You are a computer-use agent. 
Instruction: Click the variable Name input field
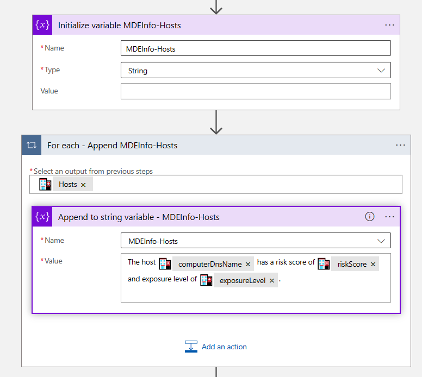(256, 48)
